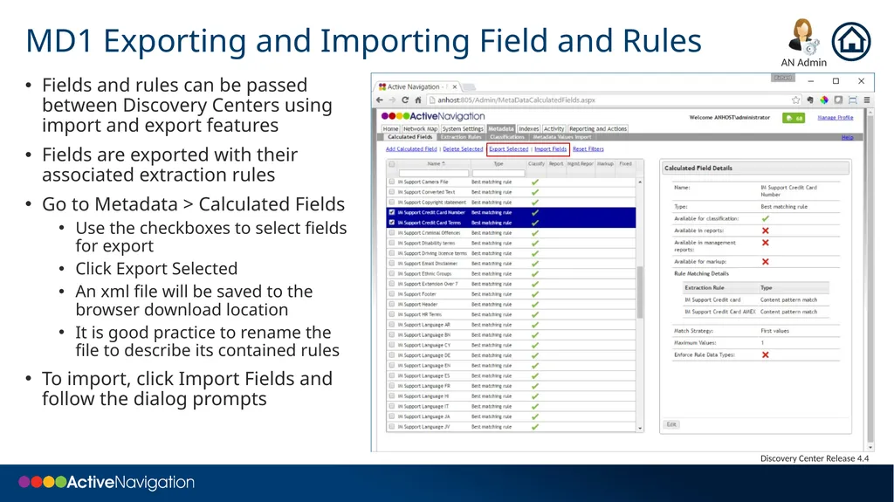Uncheck the IM Support Credit Card Terms checkbox
This screenshot has width=894, height=502.
pyautogui.click(x=392, y=223)
